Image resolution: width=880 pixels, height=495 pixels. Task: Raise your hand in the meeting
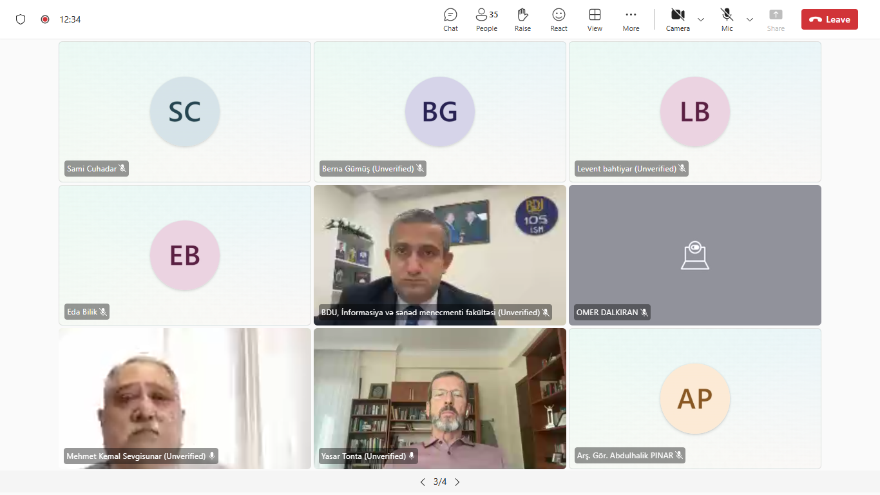(522, 19)
